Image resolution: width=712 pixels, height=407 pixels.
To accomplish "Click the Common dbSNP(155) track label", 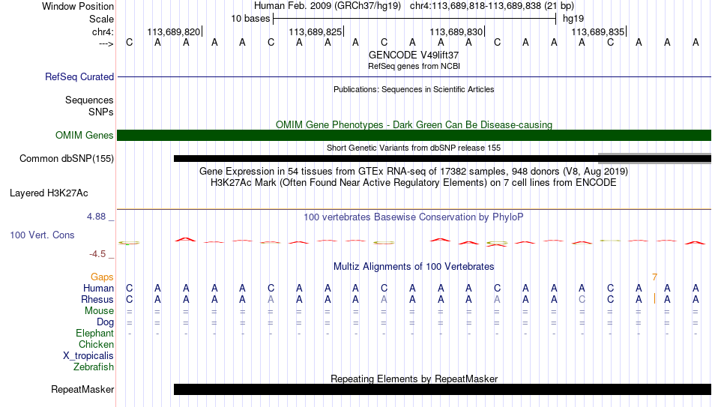I will (x=67, y=159).
